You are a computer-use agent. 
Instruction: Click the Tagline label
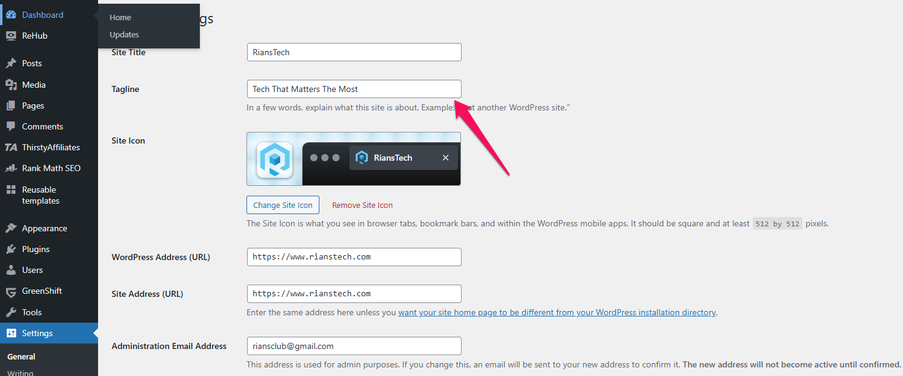tap(125, 89)
